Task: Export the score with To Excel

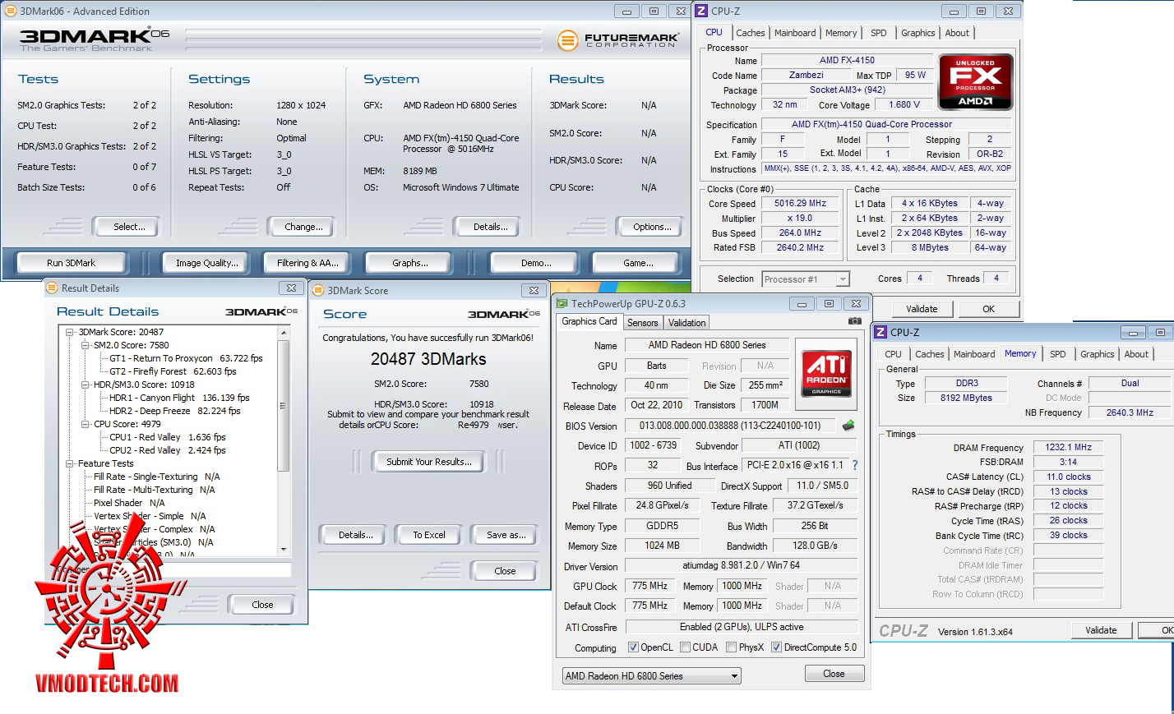Action: (x=428, y=535)
